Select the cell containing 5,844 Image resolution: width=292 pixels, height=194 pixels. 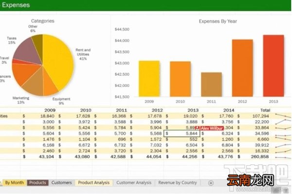pyautogui.click(x=182, y=133)
